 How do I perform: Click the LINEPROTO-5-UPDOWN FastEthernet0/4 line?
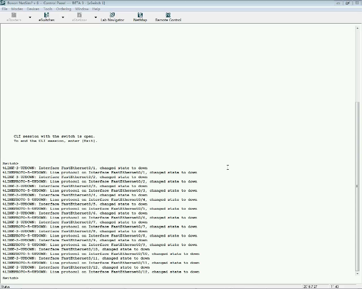coord(100,200)
